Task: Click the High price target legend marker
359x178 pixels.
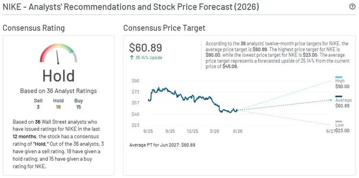Action: click(x=338, y=77)
